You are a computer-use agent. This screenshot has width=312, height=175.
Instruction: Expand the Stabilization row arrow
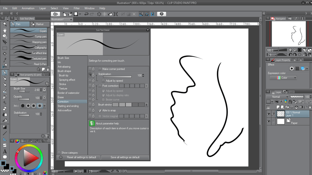click(93, 75)
